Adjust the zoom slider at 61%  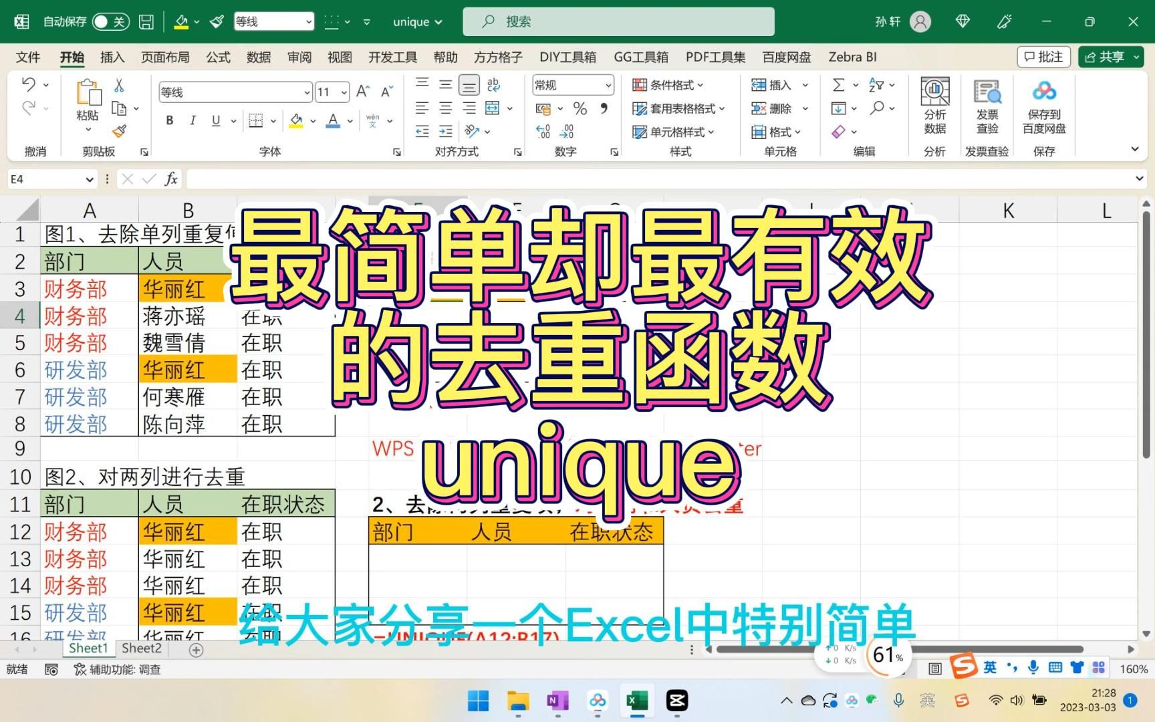click(x=887, y=655)
